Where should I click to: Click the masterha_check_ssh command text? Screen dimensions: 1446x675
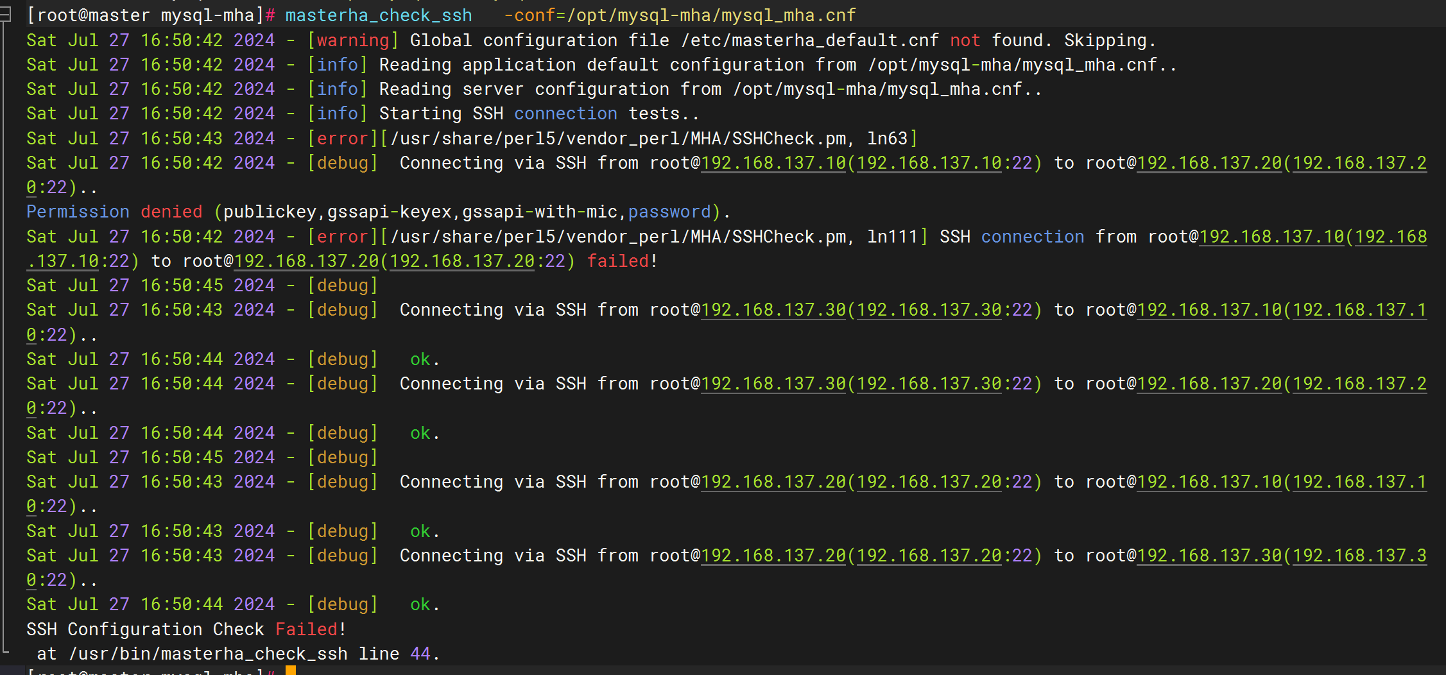tap(378, 15)
